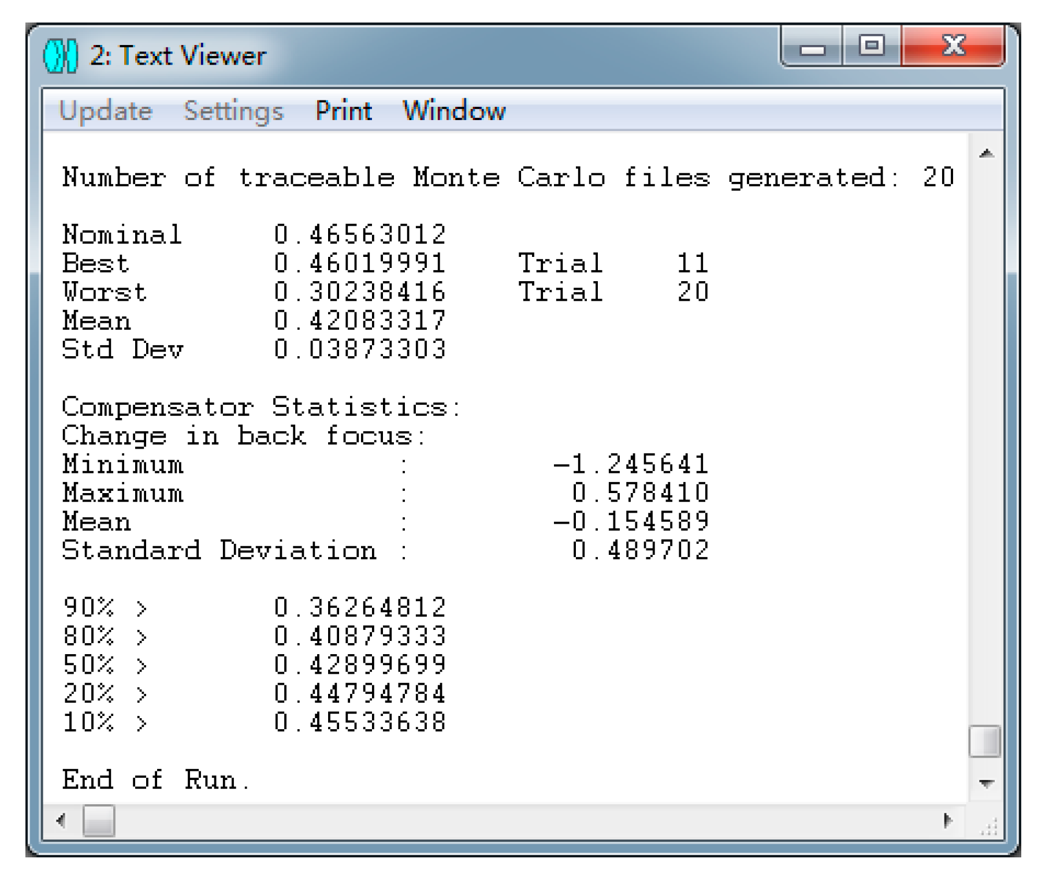This screenshot has width=1038, height=877.
Task: Click the horizontal scrollbar thumb
Action: tap(99, 820)
